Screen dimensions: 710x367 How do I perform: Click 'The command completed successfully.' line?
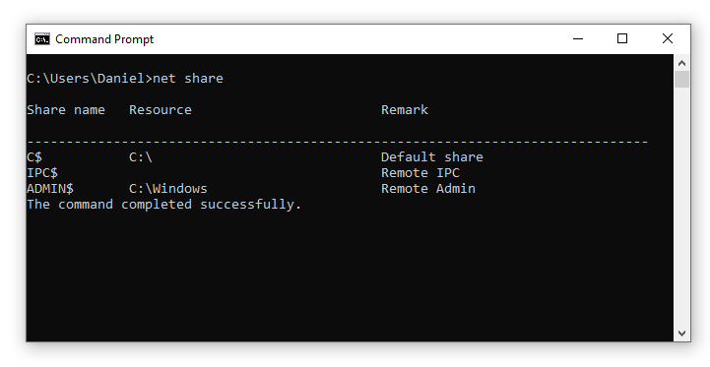click(163, 205)
